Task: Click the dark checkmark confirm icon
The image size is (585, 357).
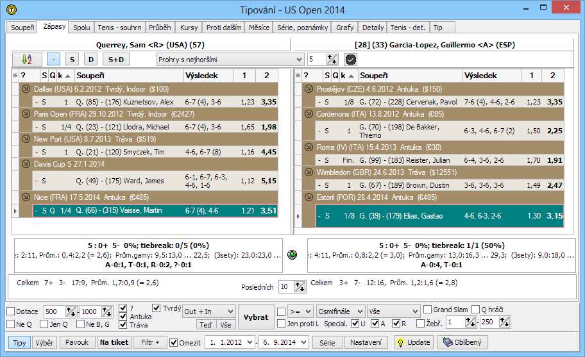Action: pyautogui.click(x=351, y=60)
